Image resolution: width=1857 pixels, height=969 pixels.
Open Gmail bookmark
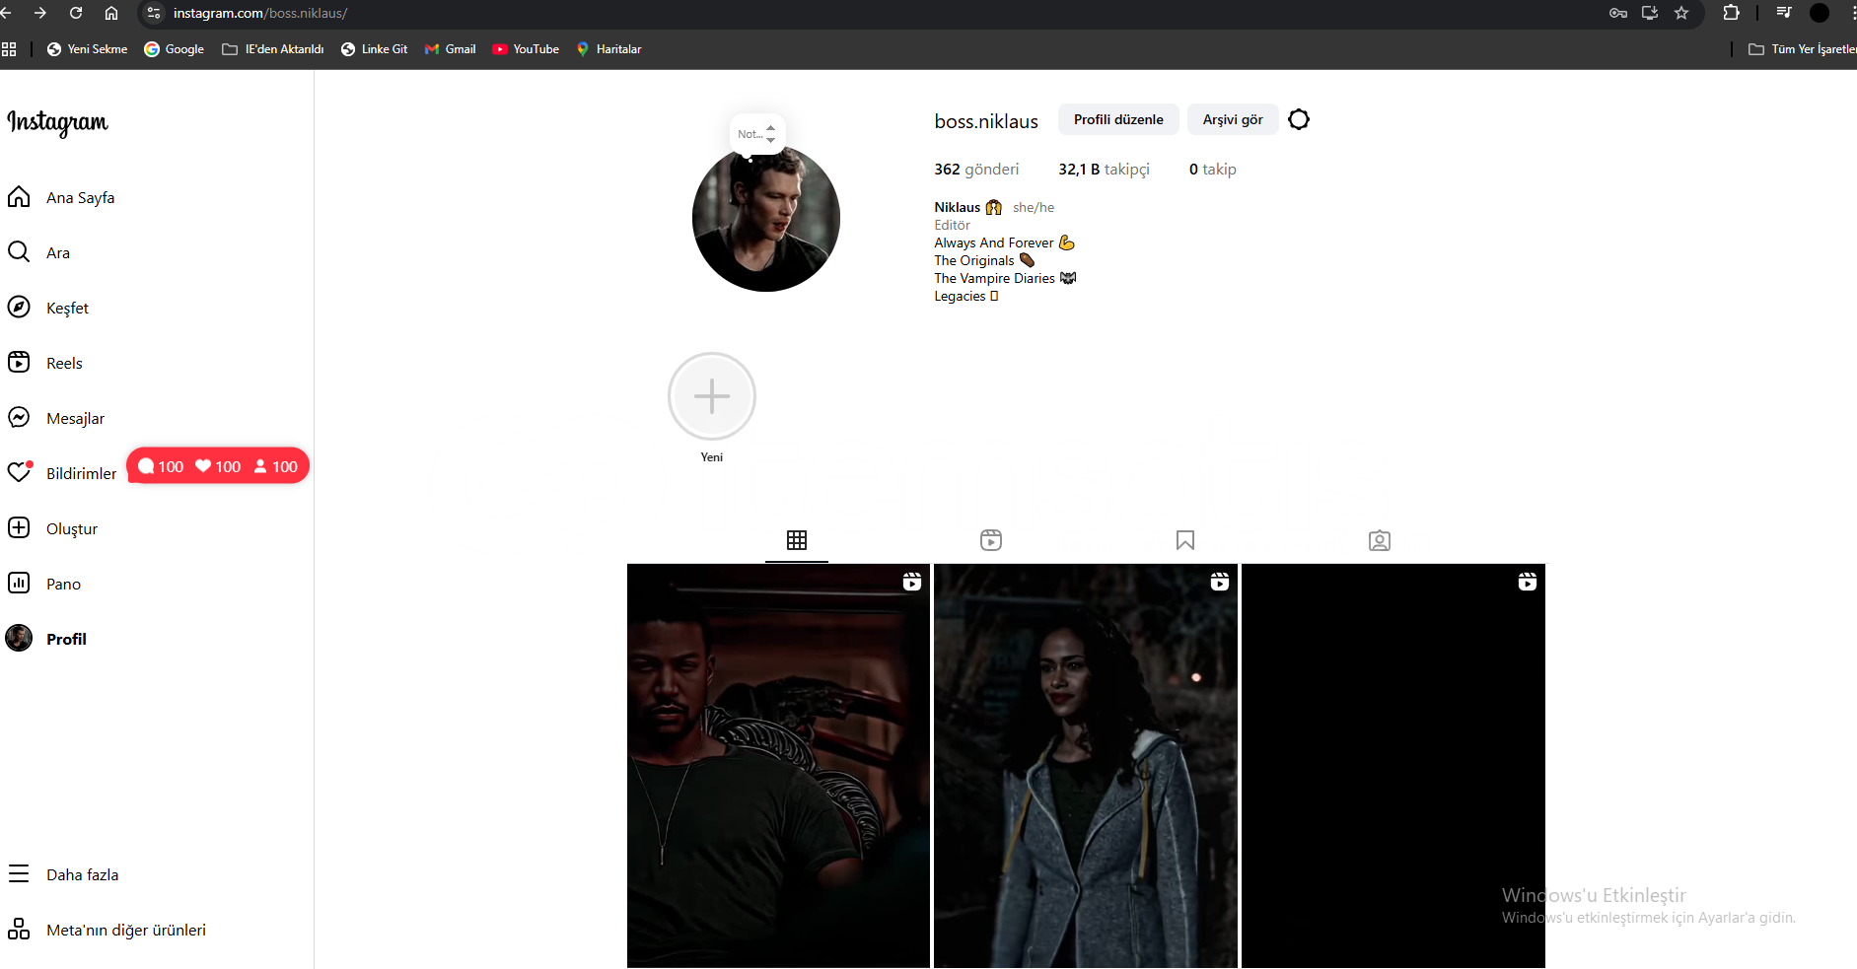pyautogui.click(x=450, y=49)
